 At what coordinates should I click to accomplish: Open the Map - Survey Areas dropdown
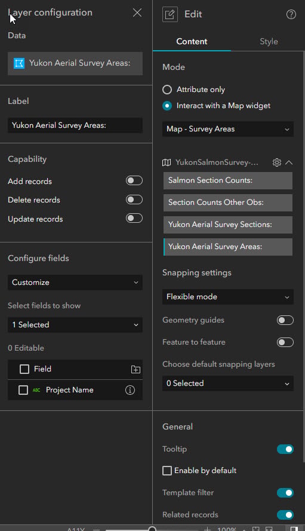point(228,129)
